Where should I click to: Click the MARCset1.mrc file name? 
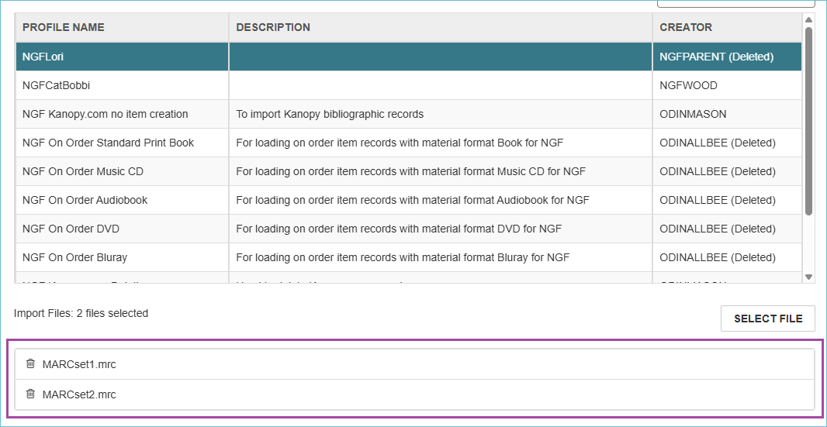point(79,364)
